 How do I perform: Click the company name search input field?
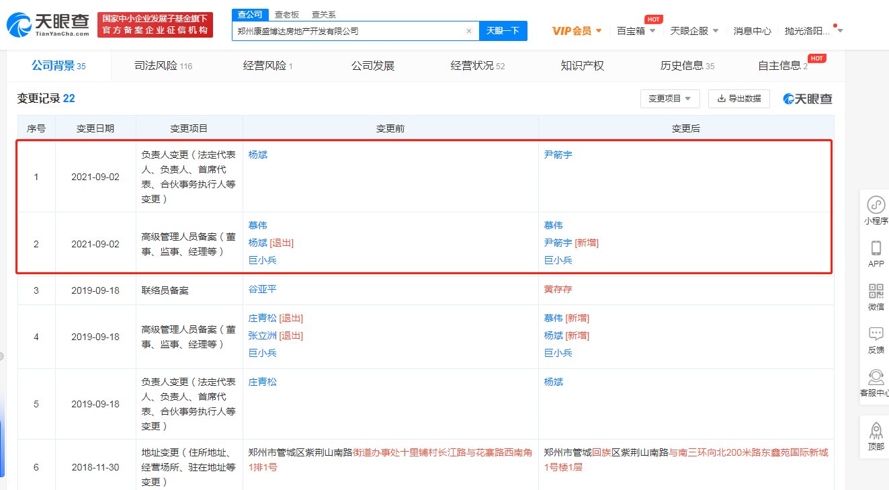[x=349, y=31]
